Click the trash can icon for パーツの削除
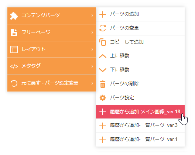This screenshot has height=155, width=195. pyautogui.click(x=103, y=84)
